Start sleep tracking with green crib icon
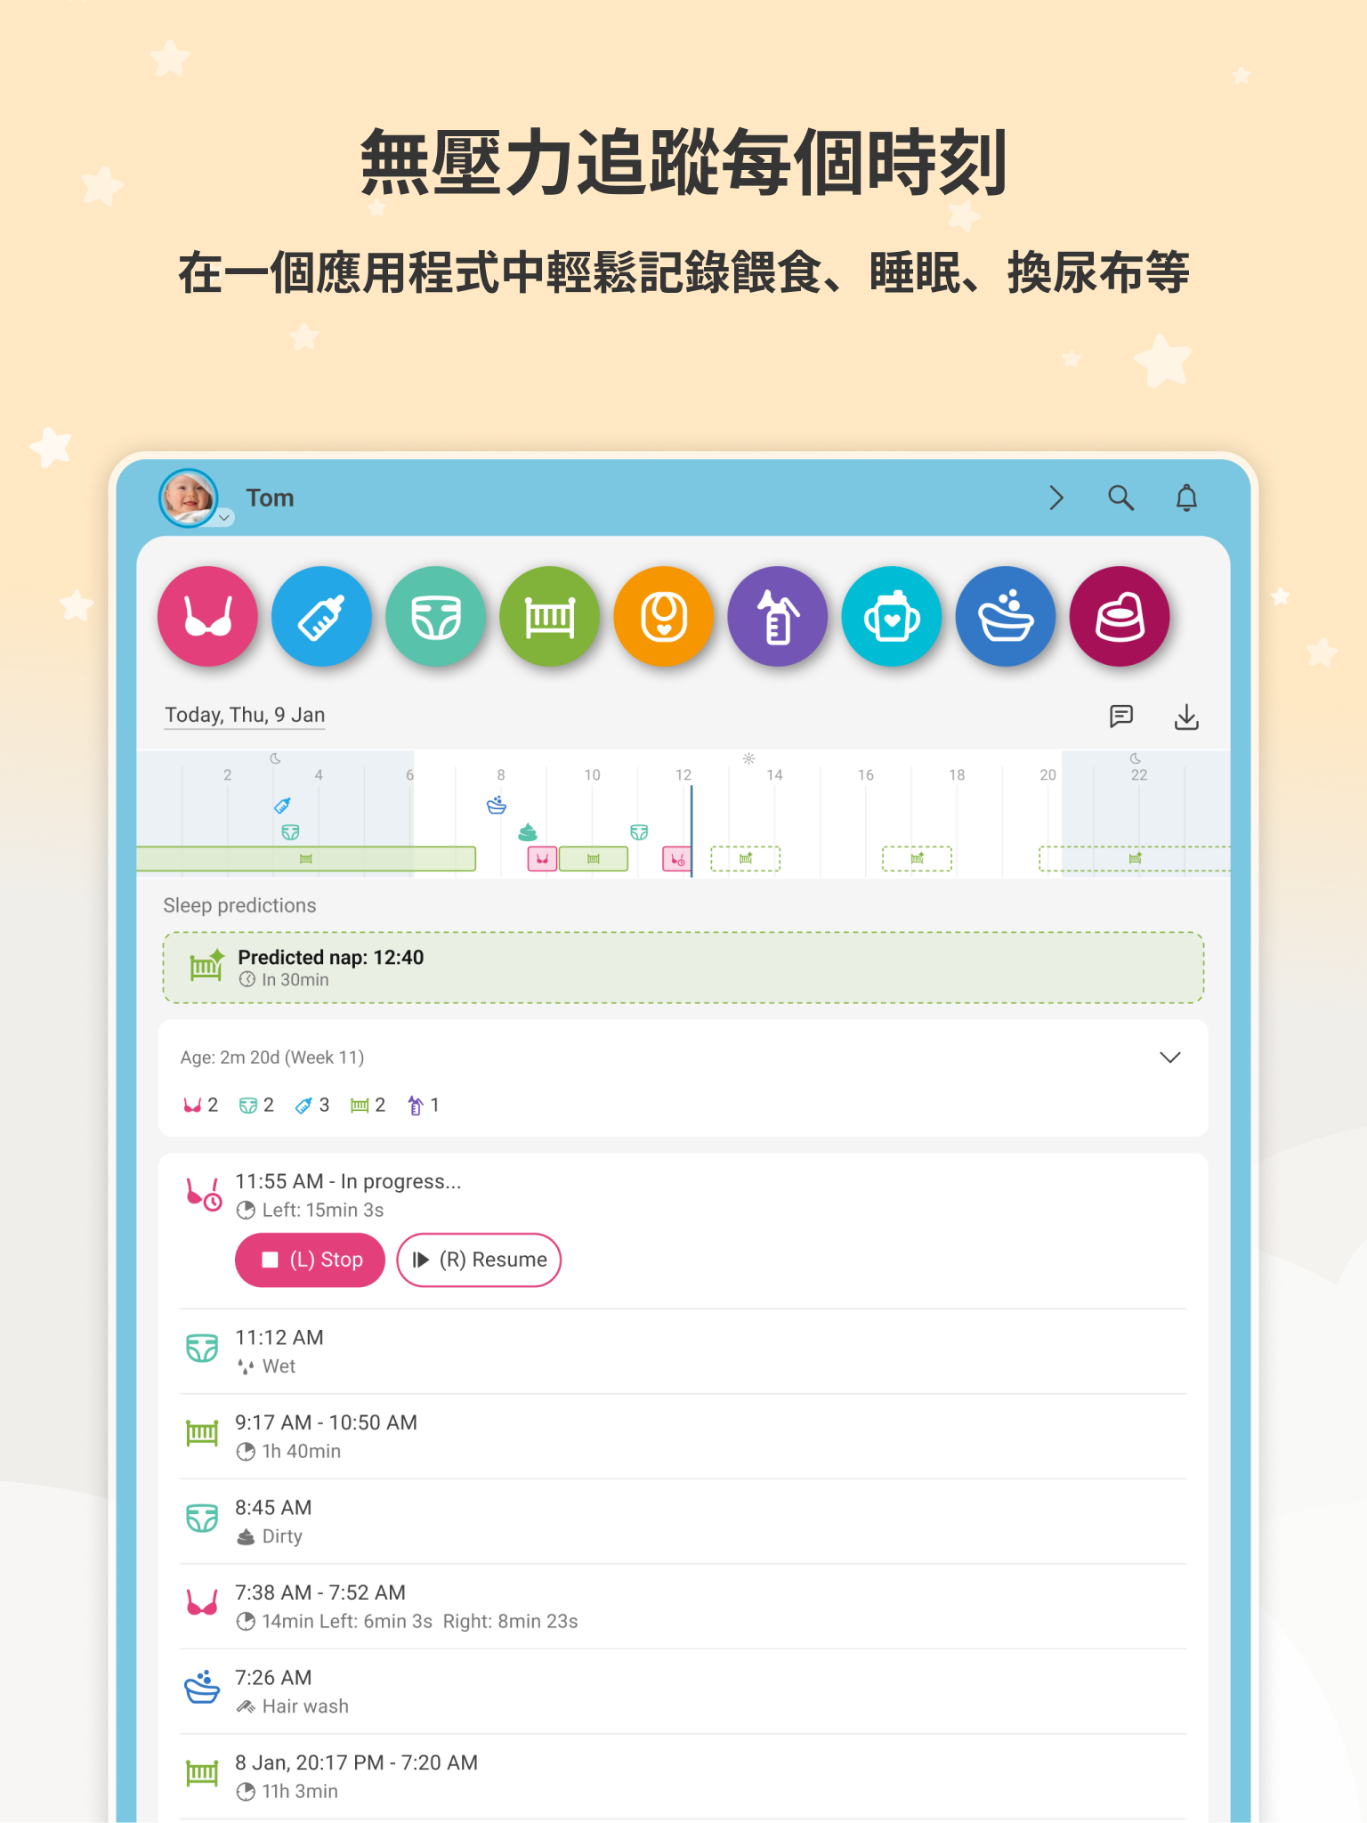Screen dimensions: 1367x1823 pos(549,616)
